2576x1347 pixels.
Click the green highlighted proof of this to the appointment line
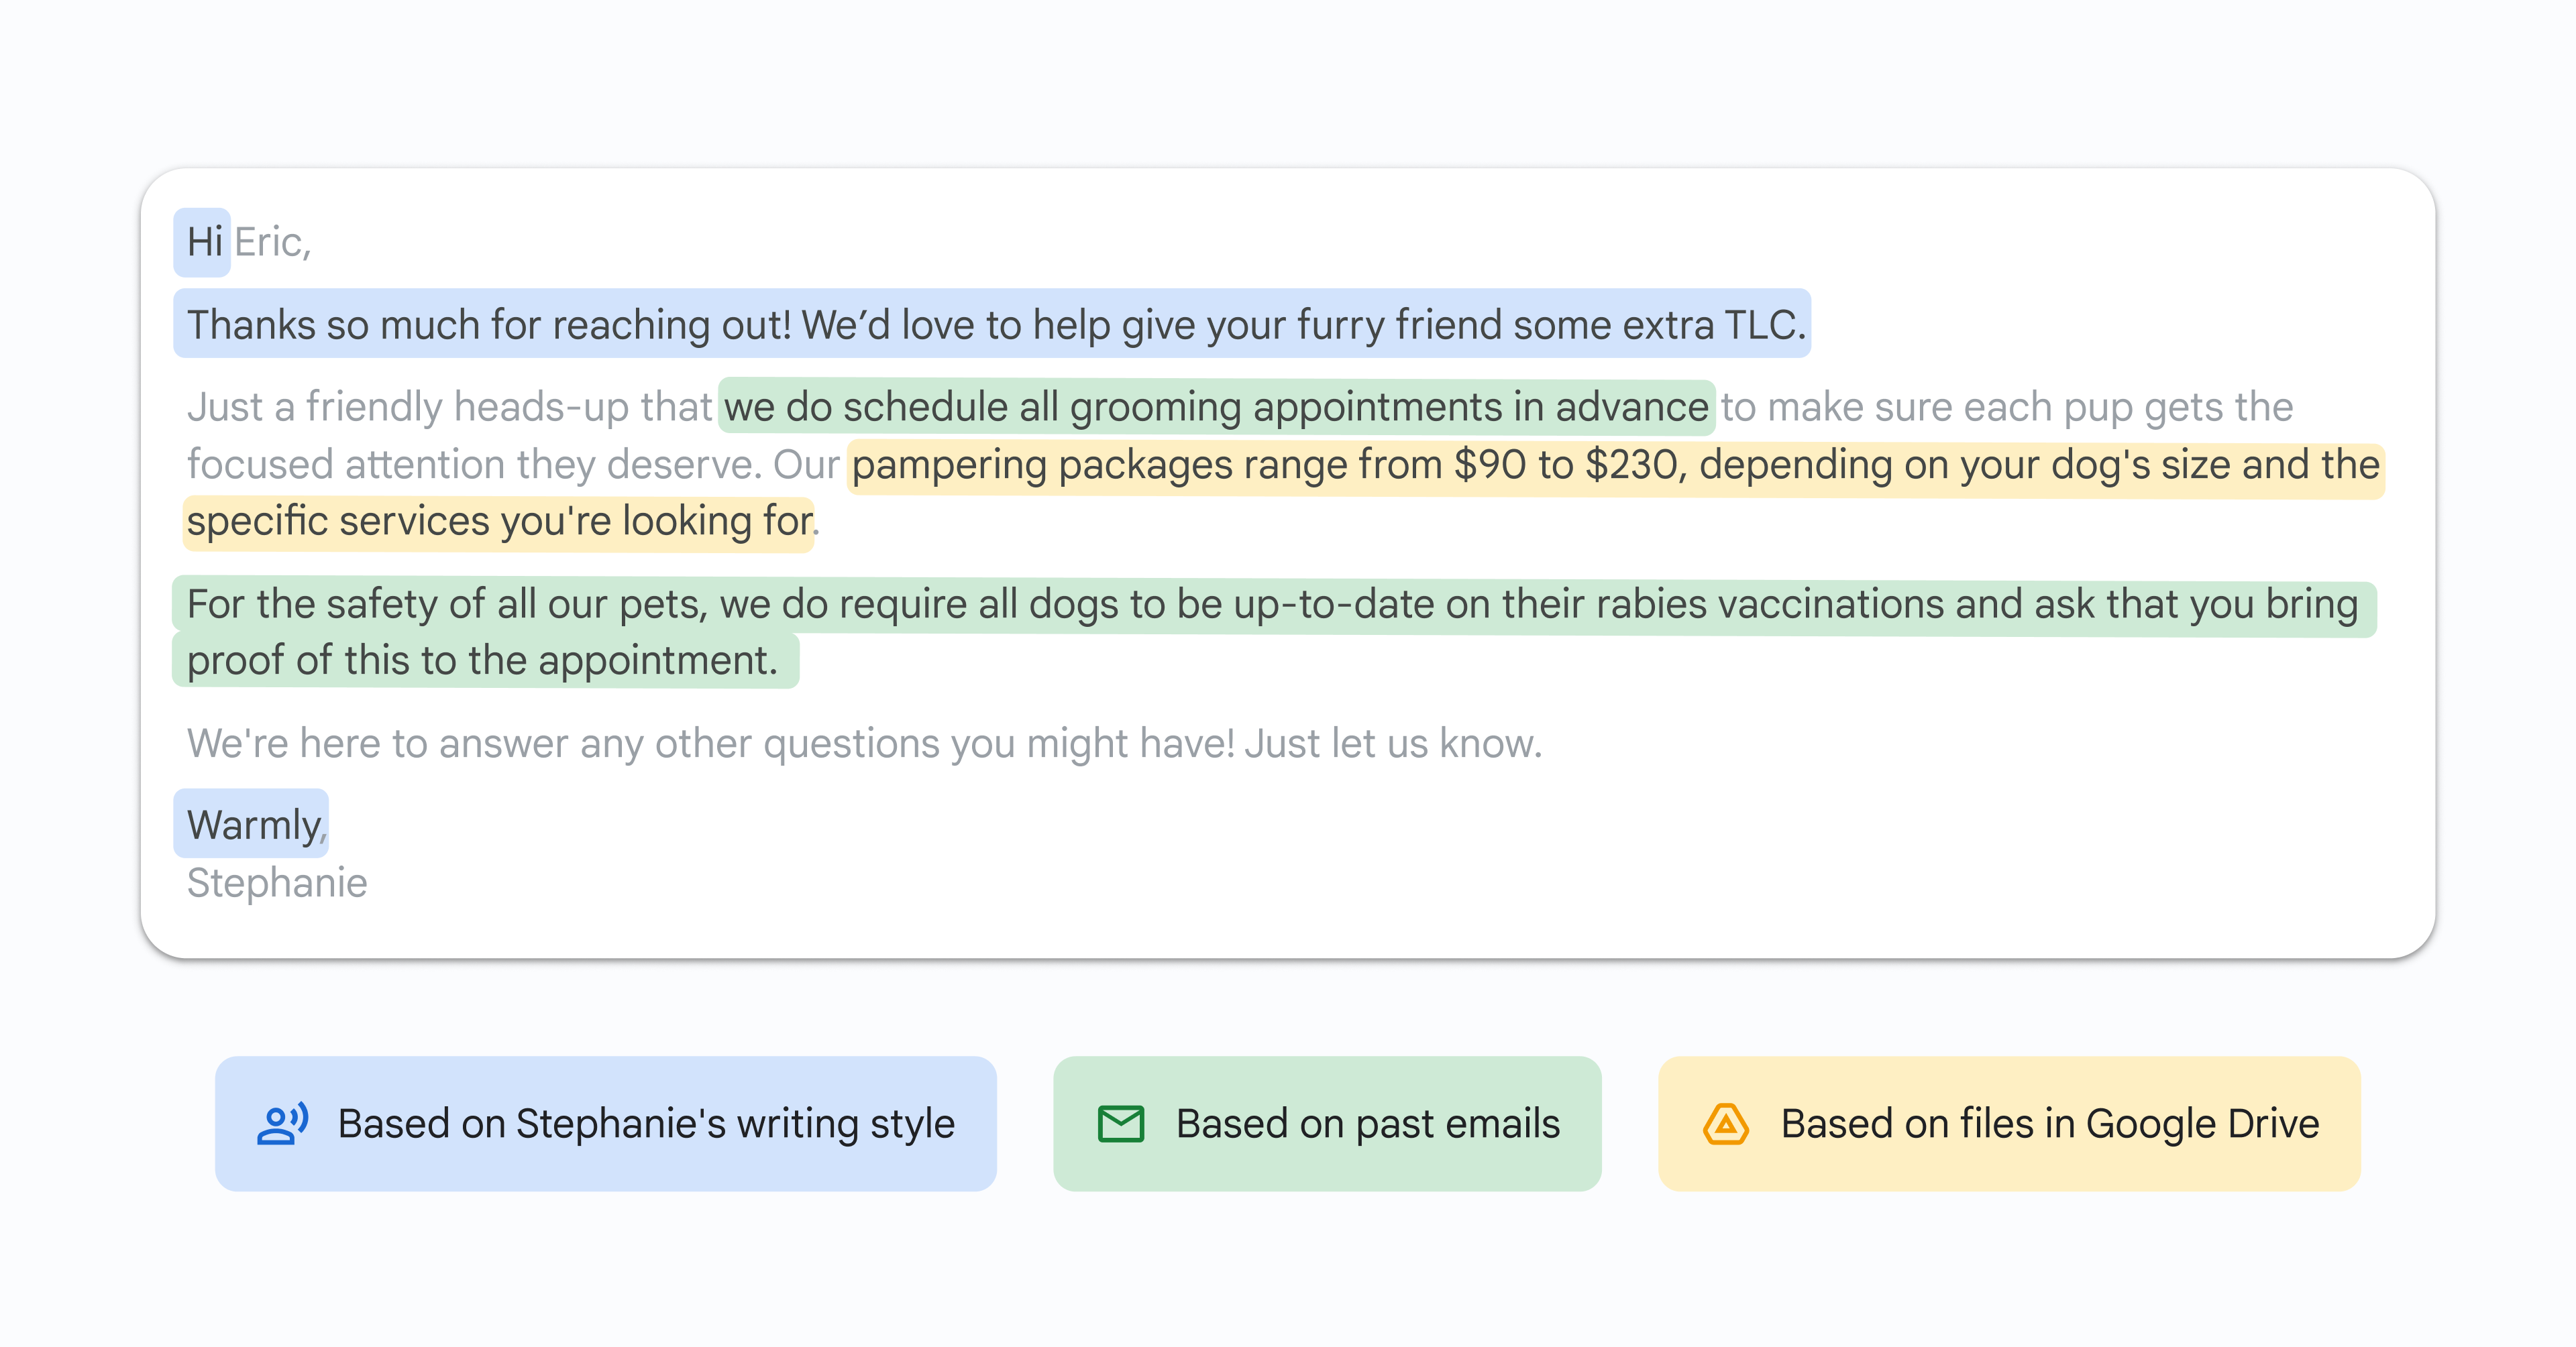coord(485,660)
